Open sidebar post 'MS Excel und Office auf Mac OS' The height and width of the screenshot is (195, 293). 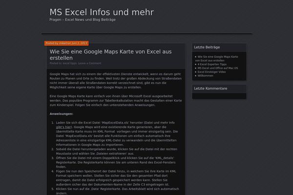pyautogui.click(x=218, y=68)
